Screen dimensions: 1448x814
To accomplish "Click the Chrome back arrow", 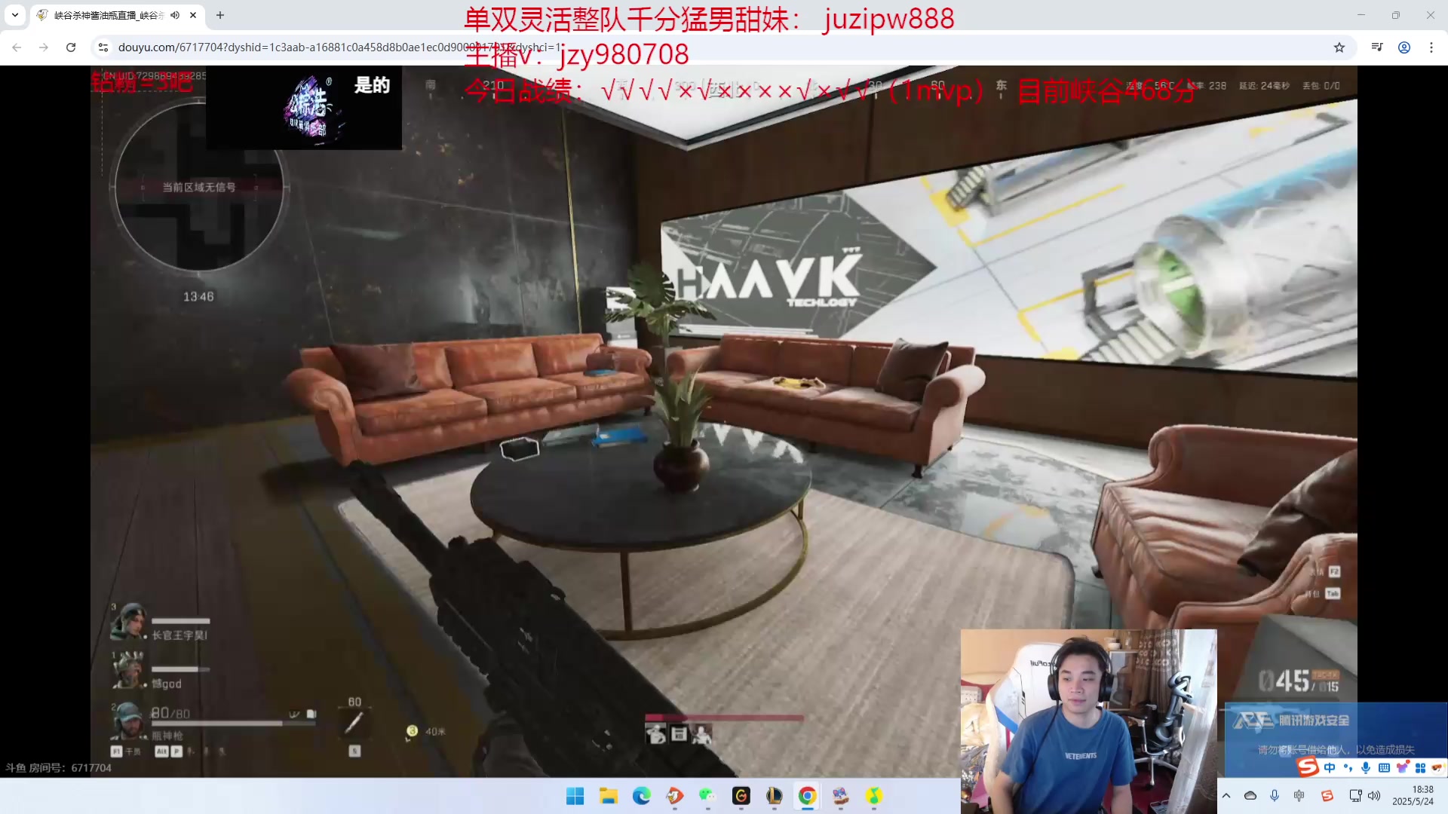I will tap(17, 47).
